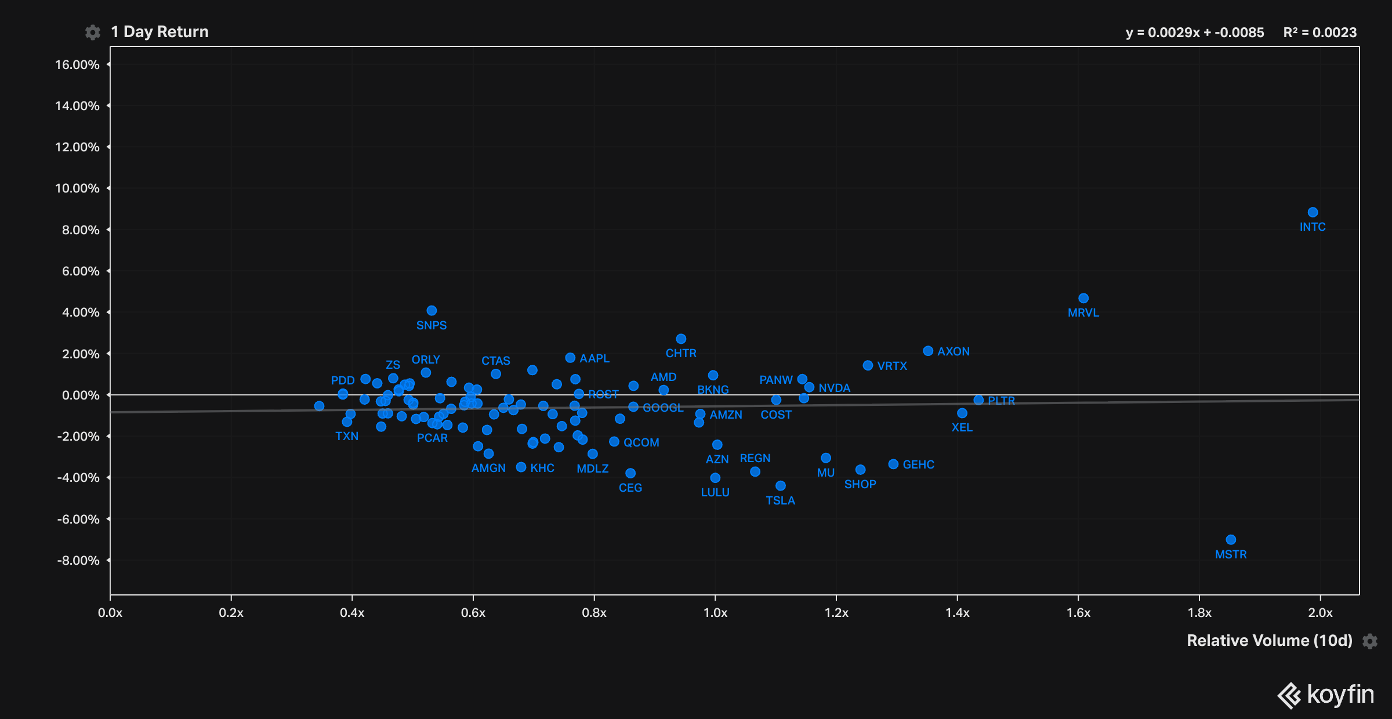Select the SHOP data point
This screenshot has width=1392, height=719.
[860, 470]
